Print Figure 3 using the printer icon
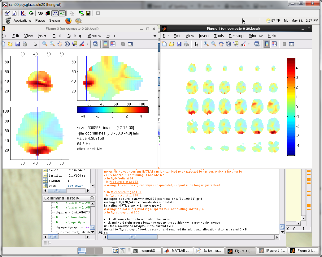This screenshot has width=322, height=257. point(25,44)
